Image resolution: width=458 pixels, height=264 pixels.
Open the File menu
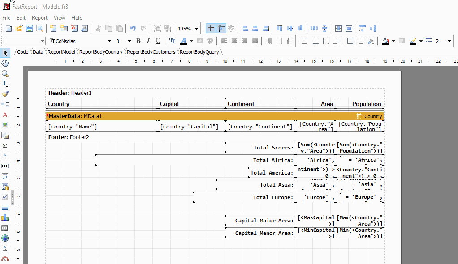click(6, 18)
